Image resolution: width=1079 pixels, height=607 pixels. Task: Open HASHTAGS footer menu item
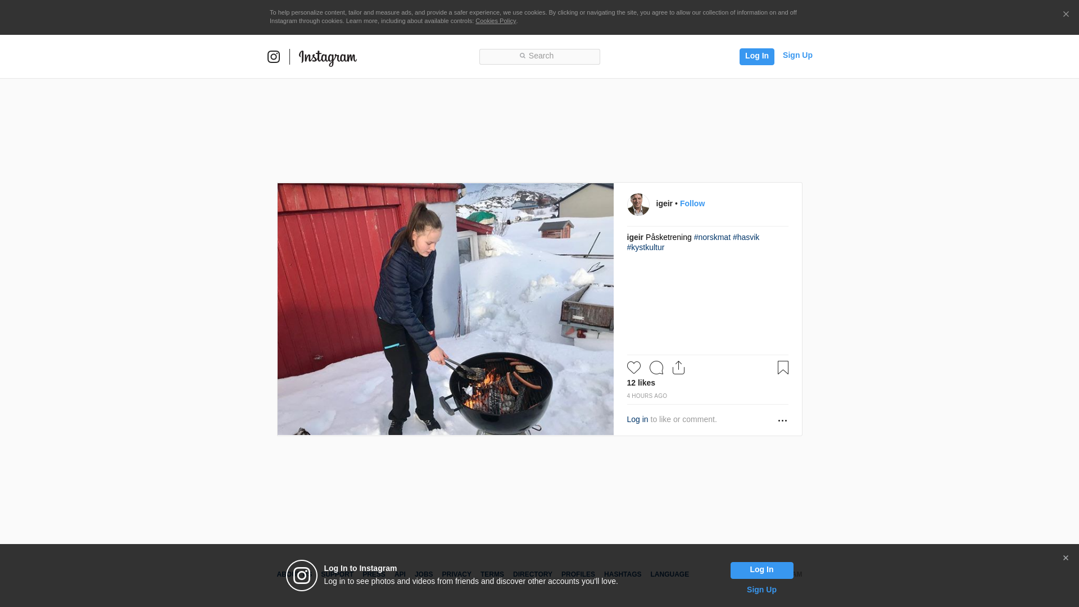coord(623,574)
